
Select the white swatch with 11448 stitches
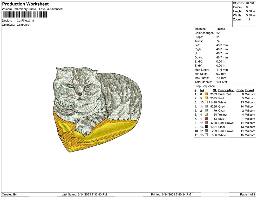pyautogui.click(x=206, y=102)
